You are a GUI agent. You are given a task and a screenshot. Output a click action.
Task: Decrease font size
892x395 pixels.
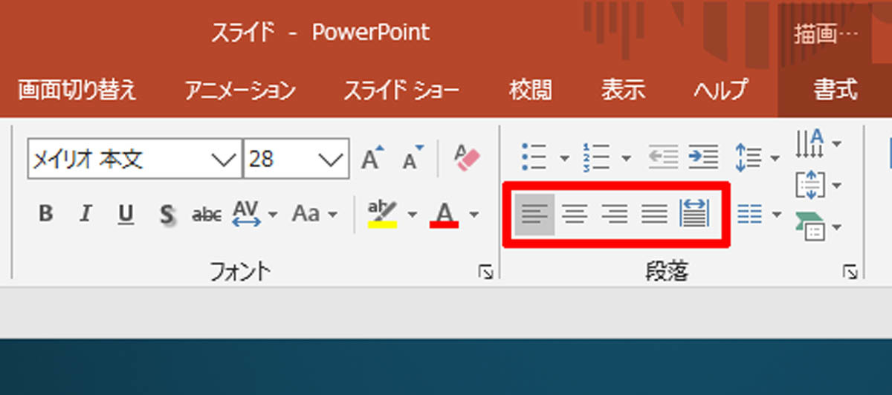pyautogui.click(x=413, y=157)
